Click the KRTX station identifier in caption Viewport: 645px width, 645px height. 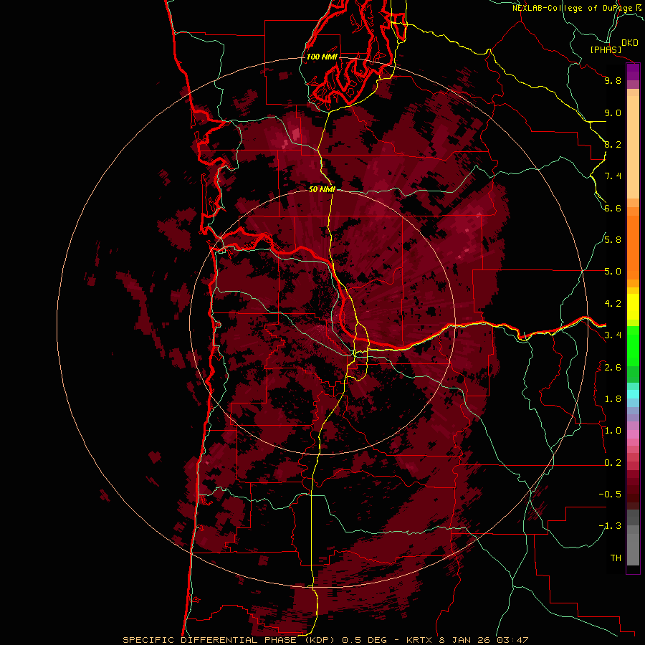coord(419,640)
